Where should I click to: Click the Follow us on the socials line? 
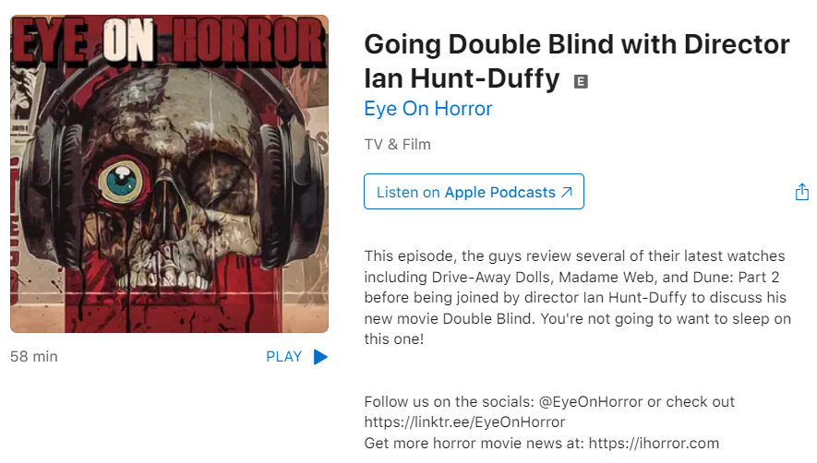coord(549,401)
